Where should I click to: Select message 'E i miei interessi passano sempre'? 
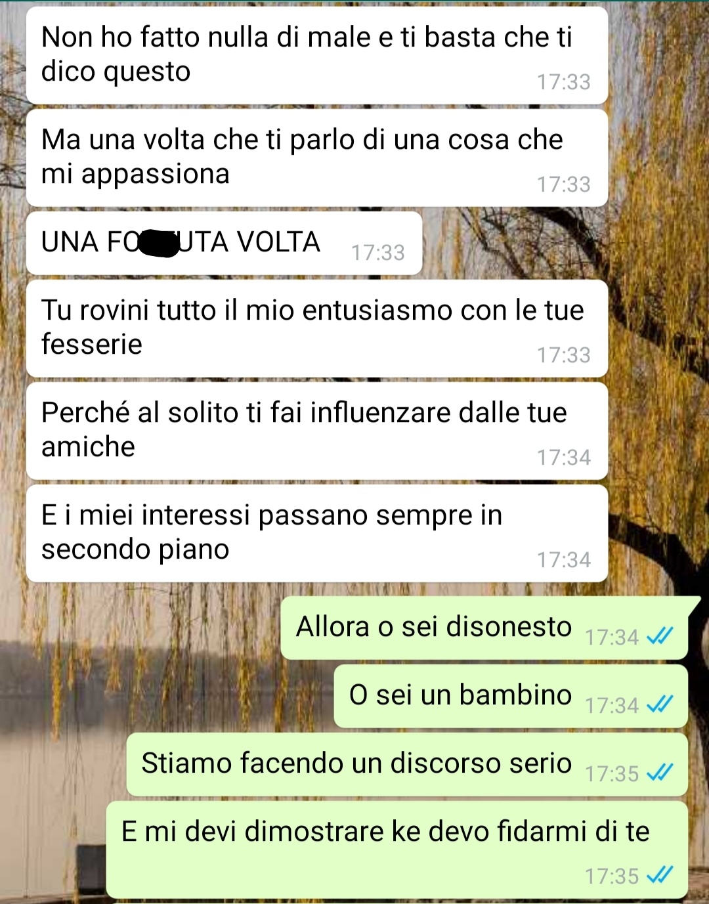[317, 533]
